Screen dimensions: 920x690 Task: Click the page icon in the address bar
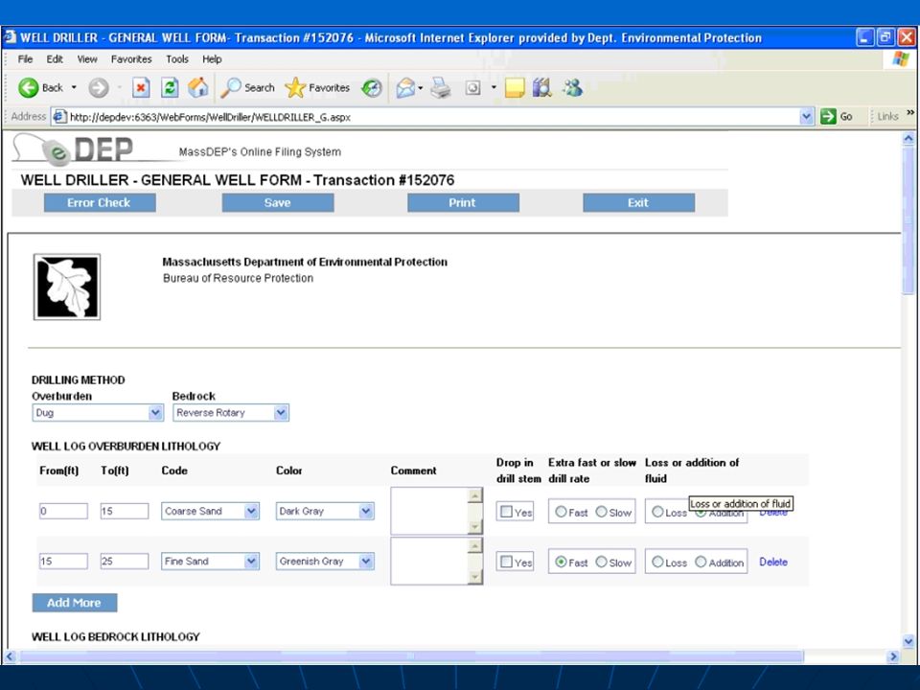coord(59,117)
